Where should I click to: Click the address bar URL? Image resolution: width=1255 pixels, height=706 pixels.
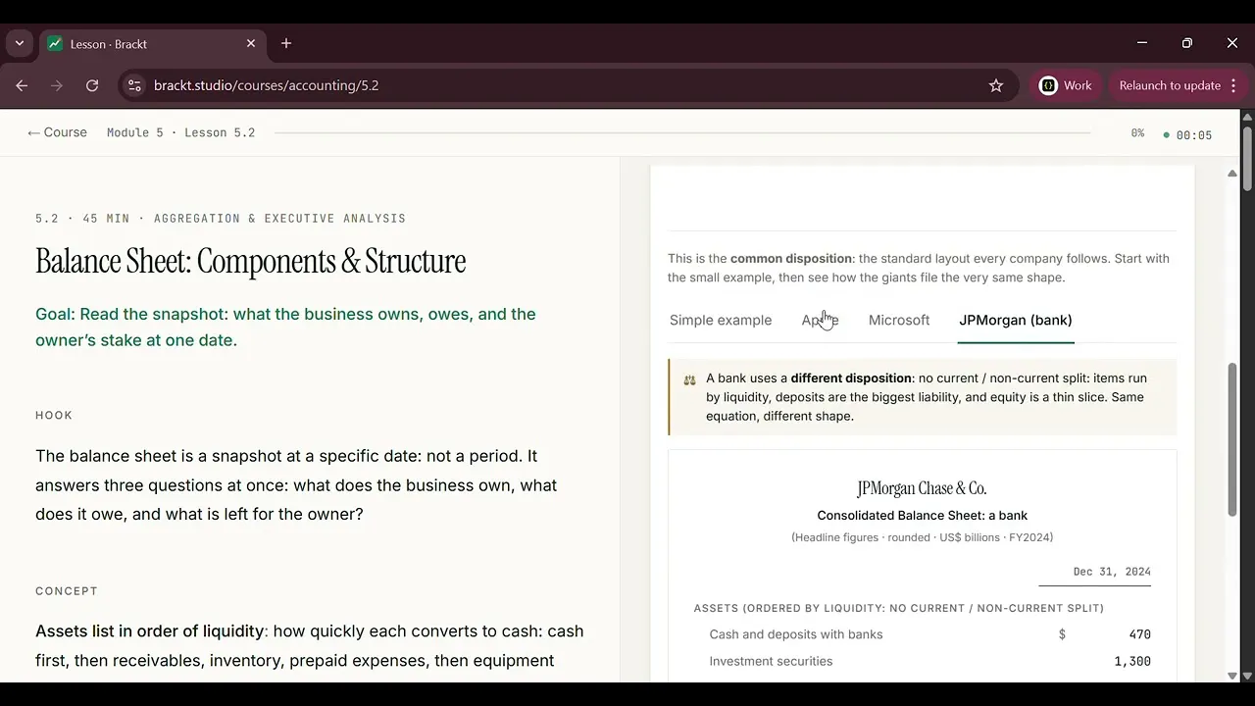pyautogui.click(x=267, y=85)
